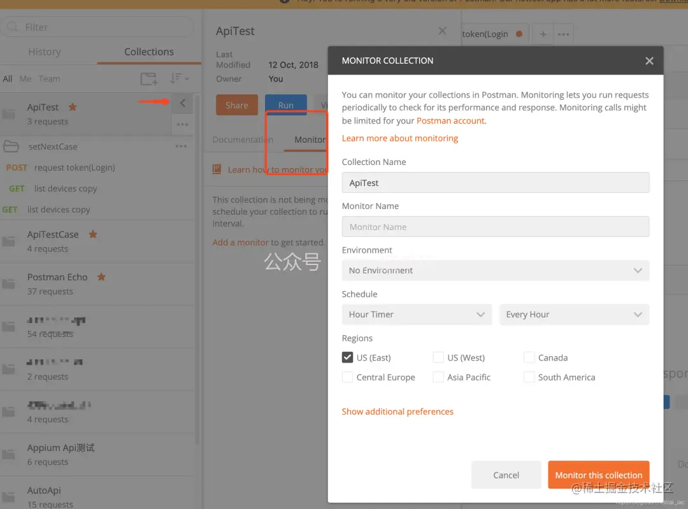This screenshot has width=688, height=509.
Task: Open the sort collections icon
Action: (179, 78)
